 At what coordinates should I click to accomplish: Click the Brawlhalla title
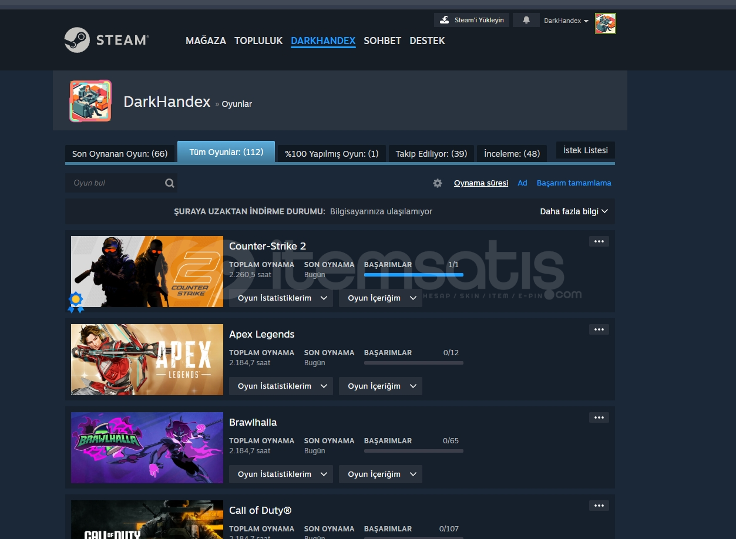[x=253, y=422]
